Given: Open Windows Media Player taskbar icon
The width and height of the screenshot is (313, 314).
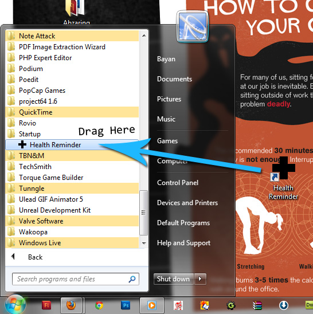Looking at the screenshot, I should click(x=152, y=305).
